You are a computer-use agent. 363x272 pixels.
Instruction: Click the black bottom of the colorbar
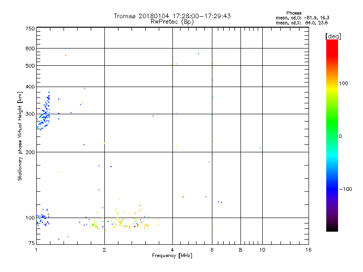pos(332,228)
